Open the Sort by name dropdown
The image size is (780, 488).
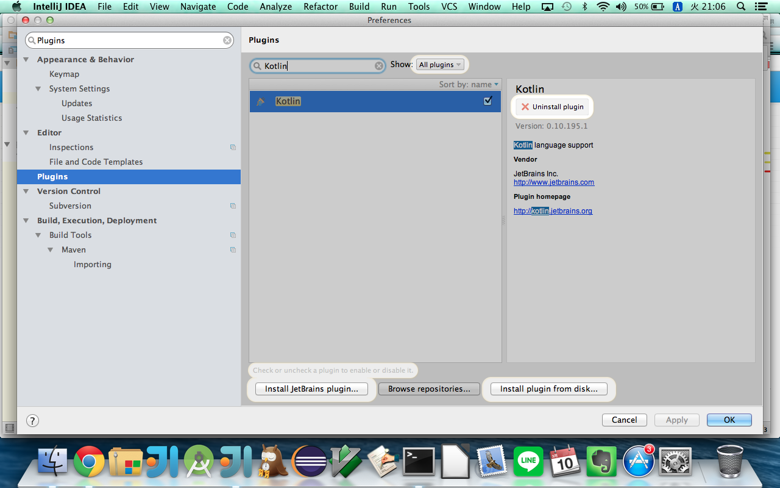click(x=469, y=84)
